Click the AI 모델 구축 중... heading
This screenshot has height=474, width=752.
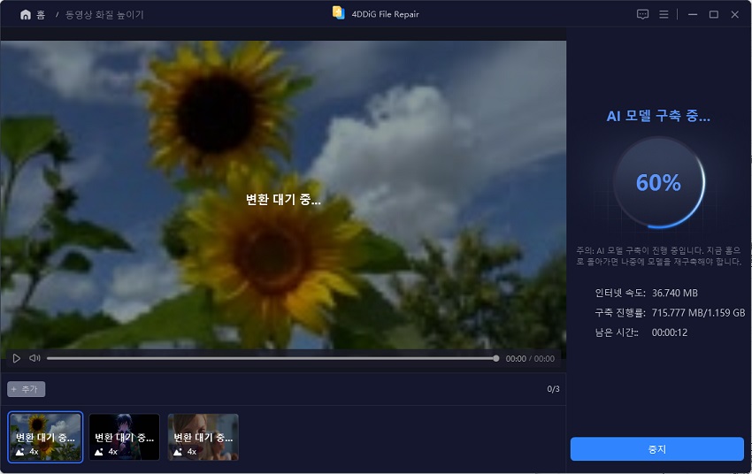[x=658, y=116]
